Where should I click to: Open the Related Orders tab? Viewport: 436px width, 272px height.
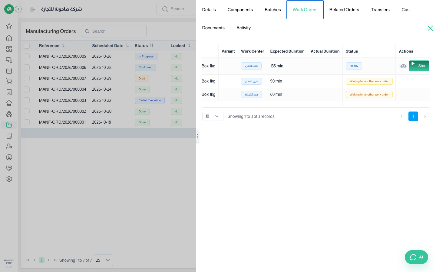pyautogui.click(x=344, y=10)
